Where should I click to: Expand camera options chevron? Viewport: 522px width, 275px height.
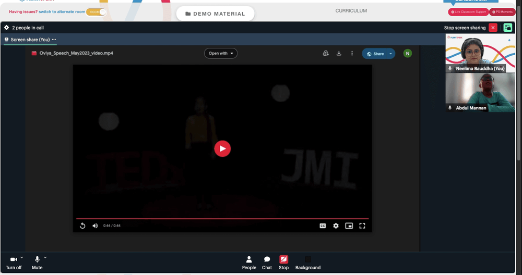(x=22, y=257)
